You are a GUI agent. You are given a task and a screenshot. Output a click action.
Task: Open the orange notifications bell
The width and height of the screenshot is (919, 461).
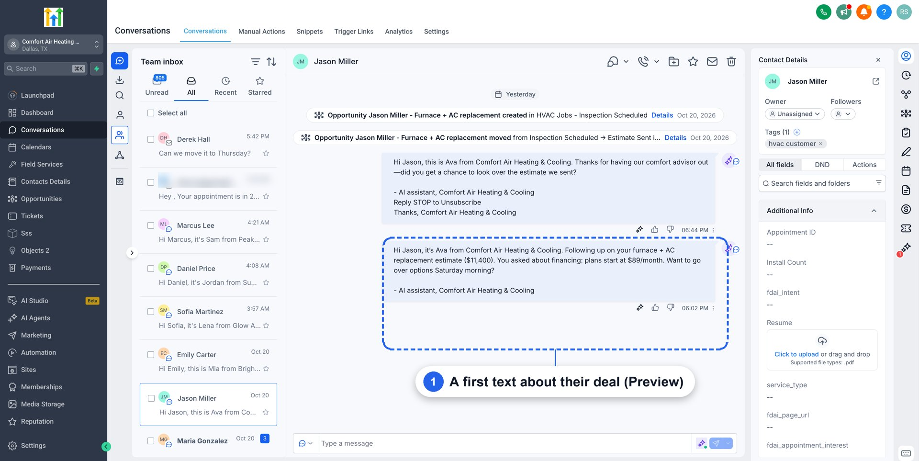pyautogui.click(x=863, y=12)
